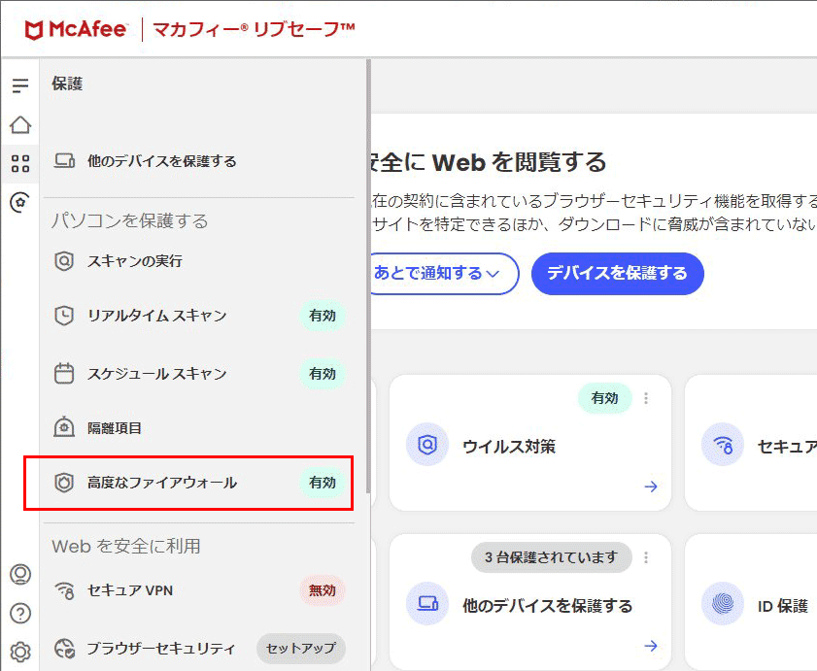This screenshot has height=671, width=817.
Task: Select the four-squares protection grid icon
Action: tap(20, 163)
